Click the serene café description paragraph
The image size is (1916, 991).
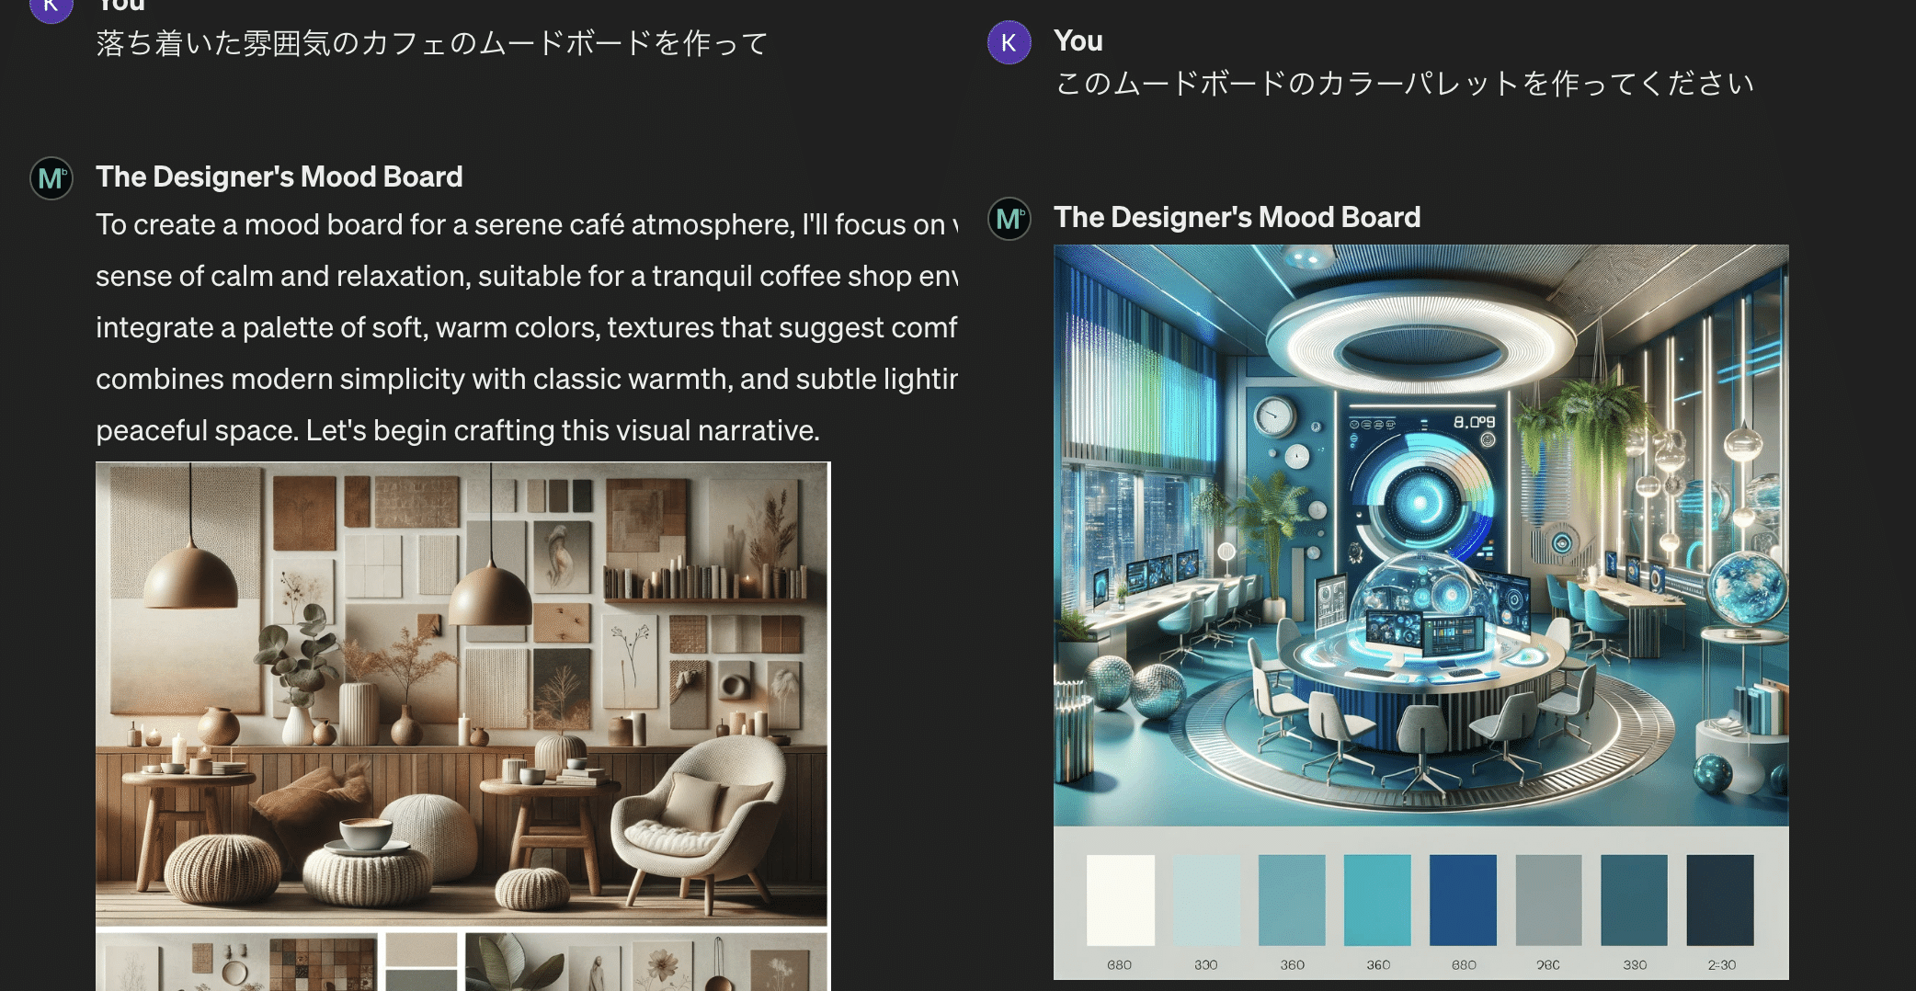point(526,327)
